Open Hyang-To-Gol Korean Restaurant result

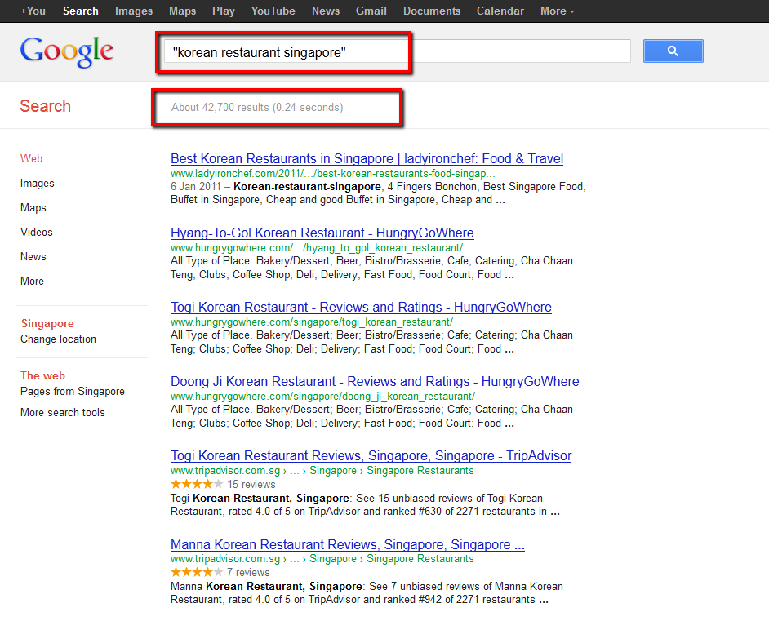click(x=322, y=233)
